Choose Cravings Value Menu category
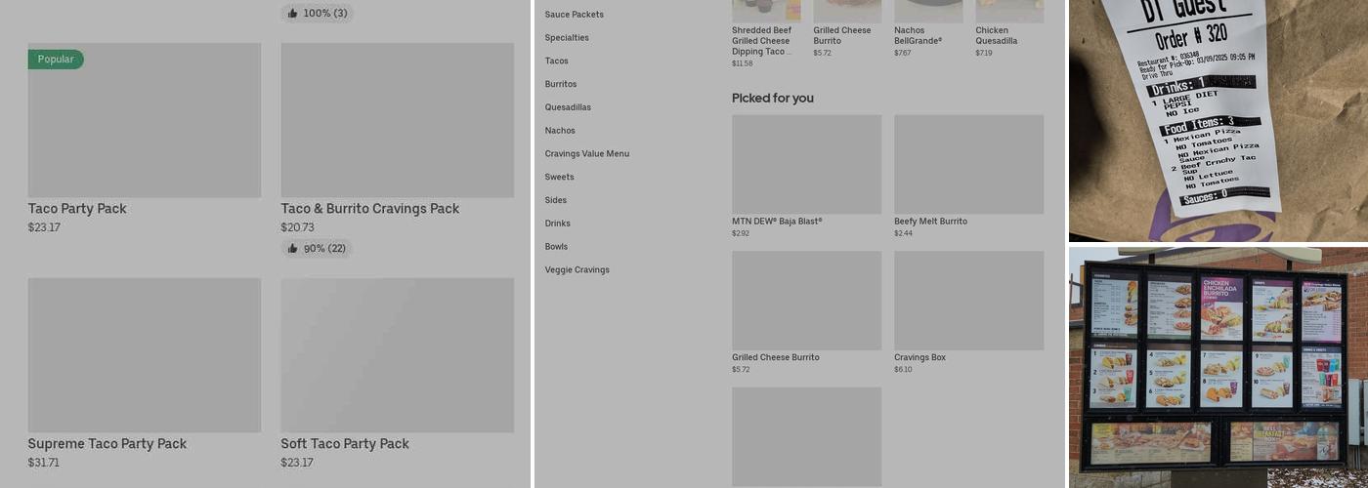The image size is (1368, 488). click(587, 154)
